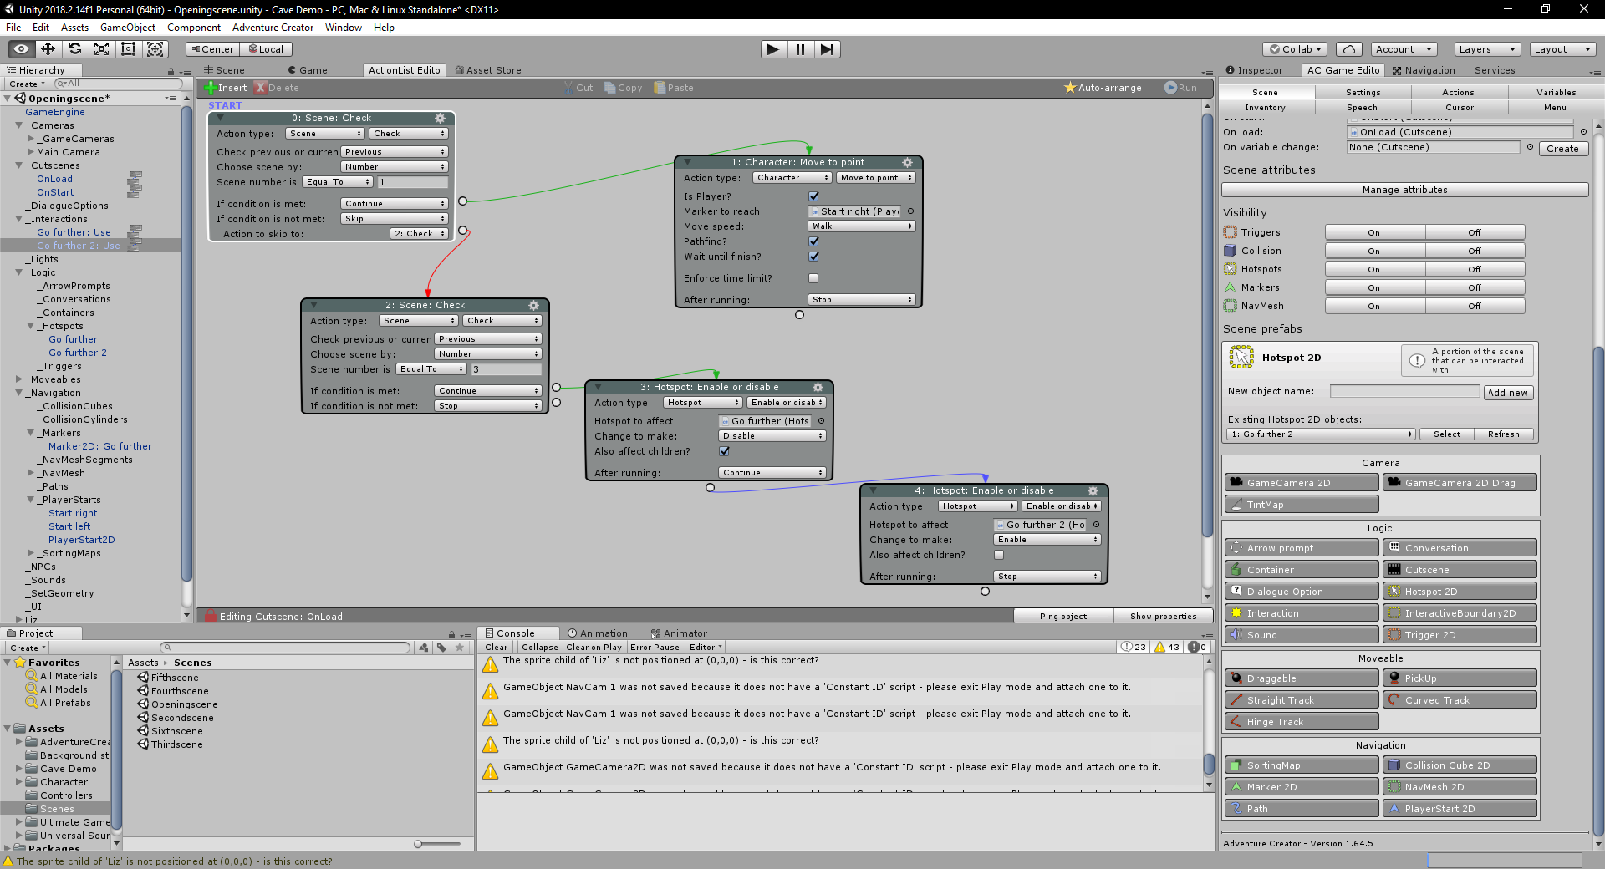Enable Also affect children in node 4
1605x869 pixels.
pyautogui.click(x=999, y=555)
